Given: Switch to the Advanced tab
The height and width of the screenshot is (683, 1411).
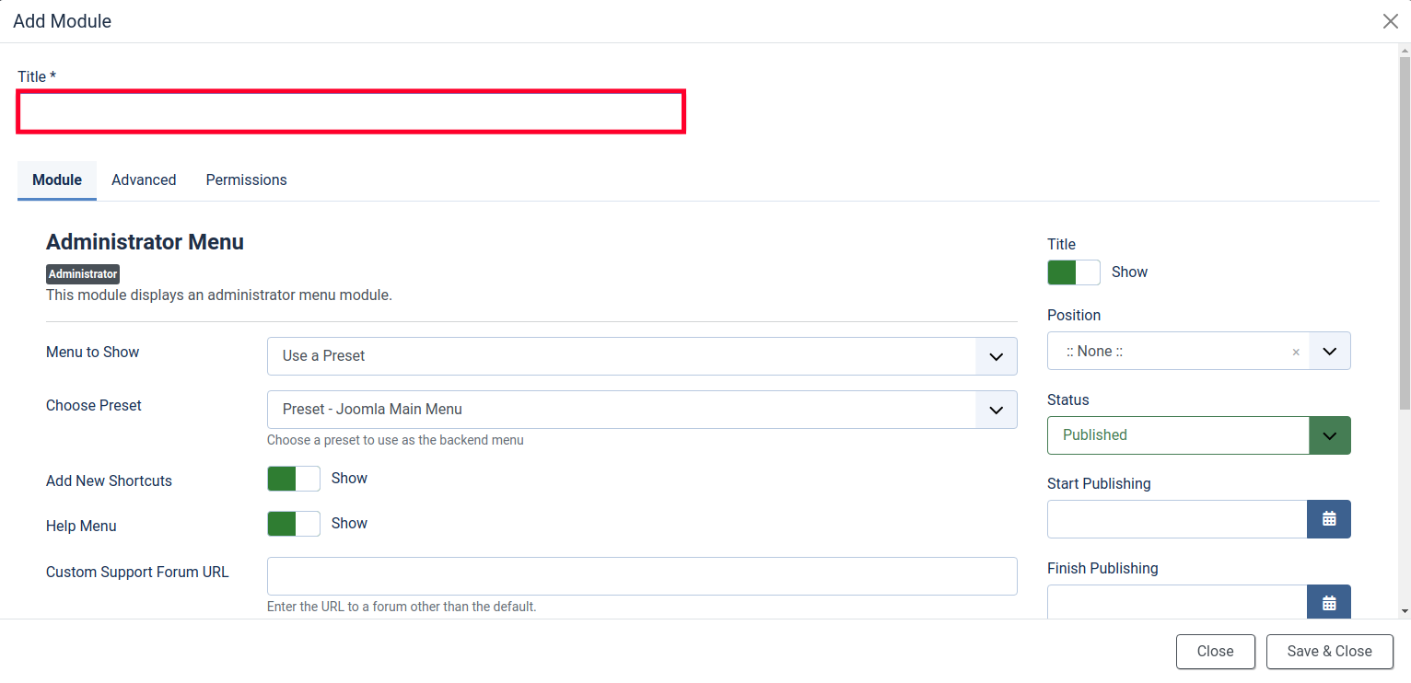Looking at the screenshot, I should tap(144, 180).
